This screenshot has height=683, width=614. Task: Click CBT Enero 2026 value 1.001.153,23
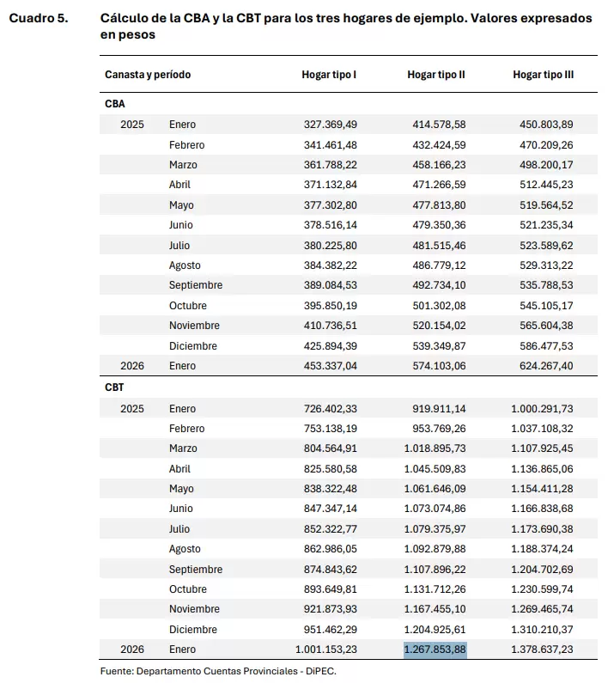tap(326, 649)
